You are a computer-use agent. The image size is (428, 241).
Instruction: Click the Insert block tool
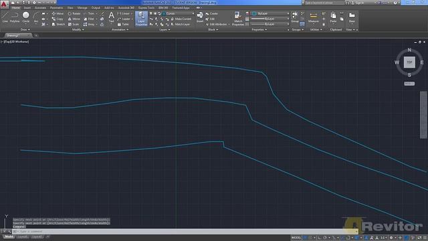[x=200, y=17]
